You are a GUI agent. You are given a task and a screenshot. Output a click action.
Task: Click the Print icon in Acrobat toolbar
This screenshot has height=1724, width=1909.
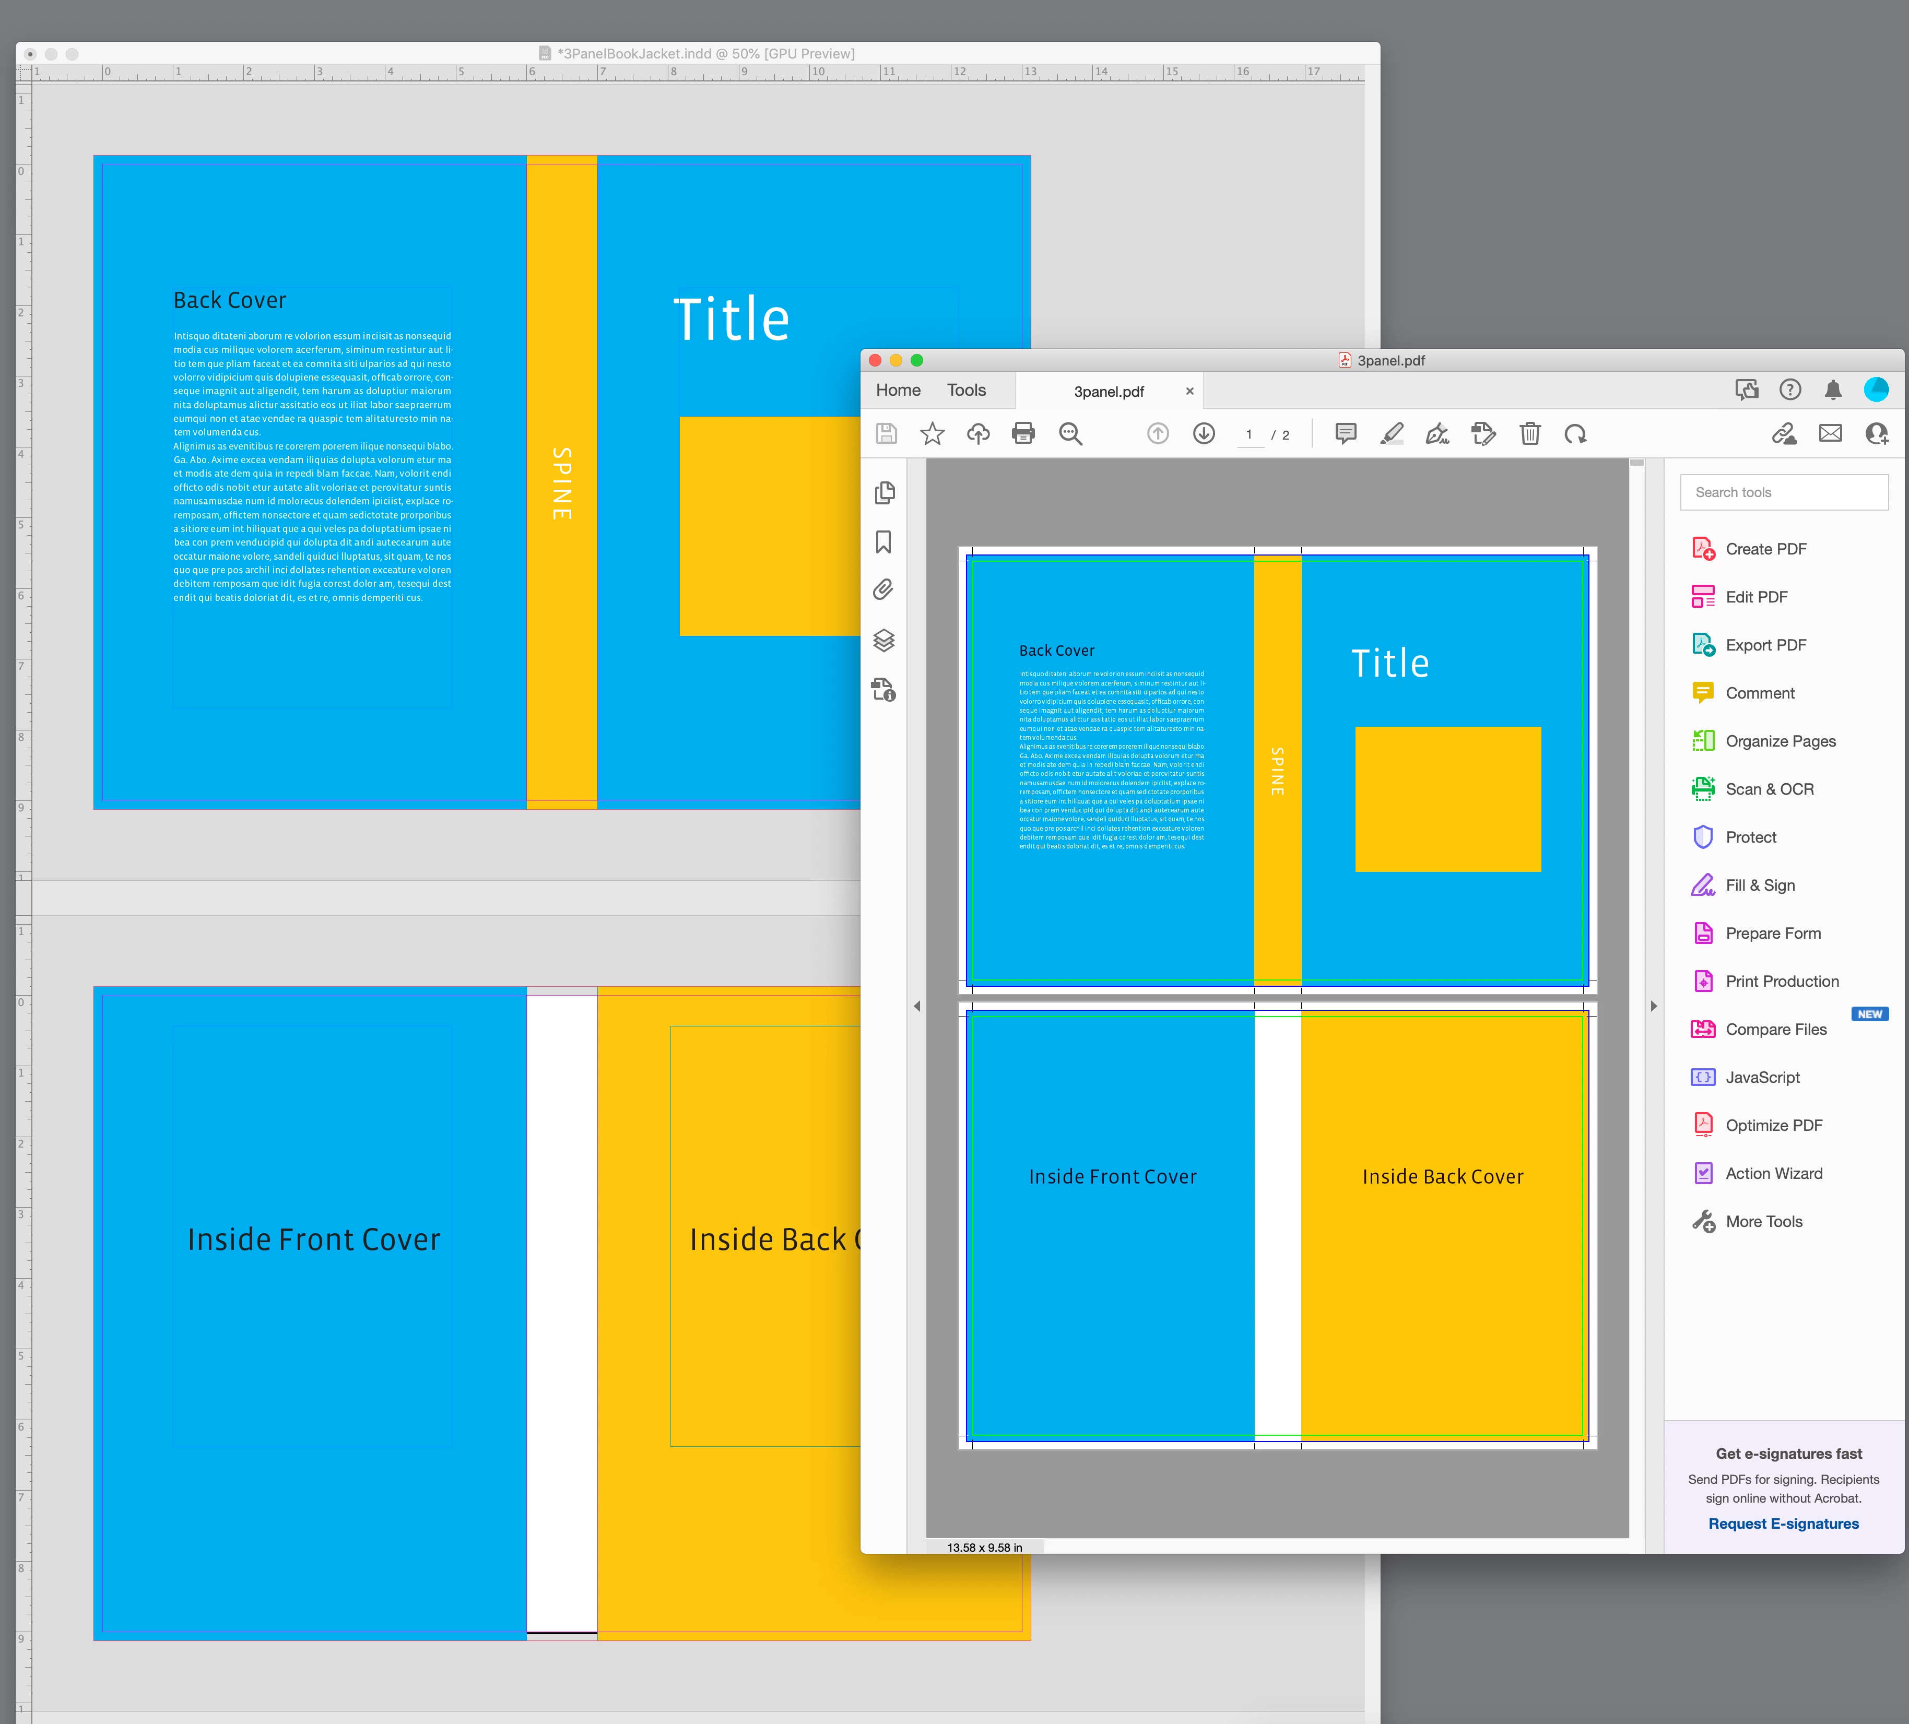click(x=1023, y=433)
